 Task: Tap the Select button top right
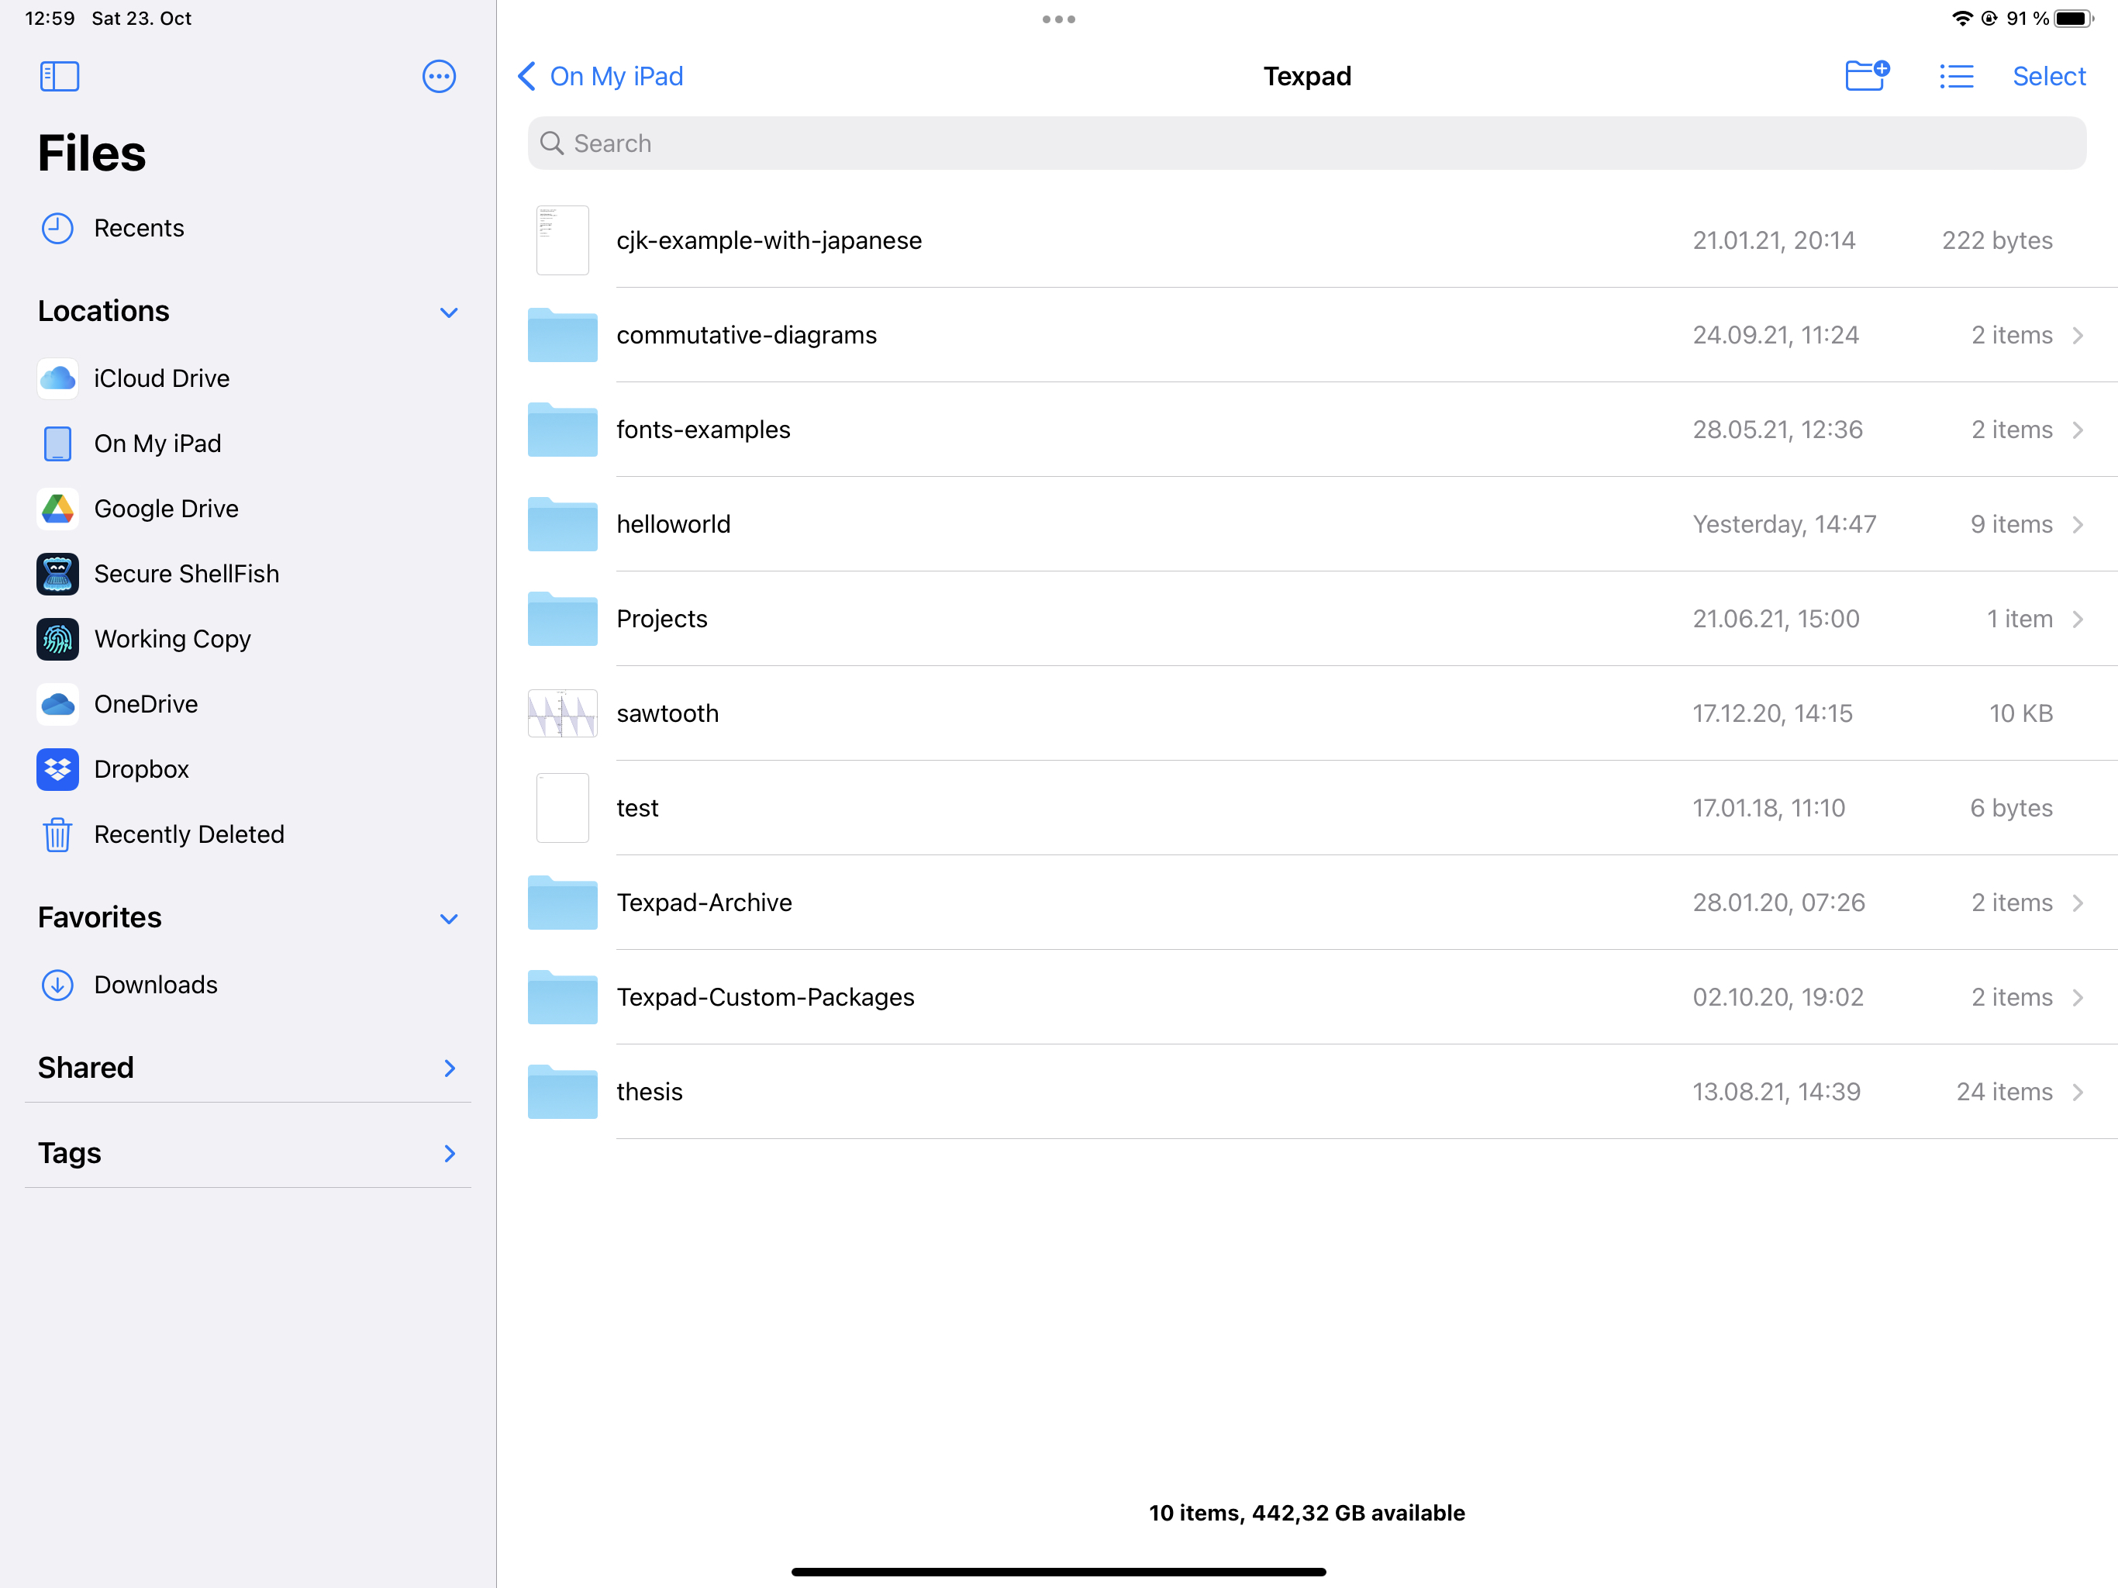(2050, 75)
